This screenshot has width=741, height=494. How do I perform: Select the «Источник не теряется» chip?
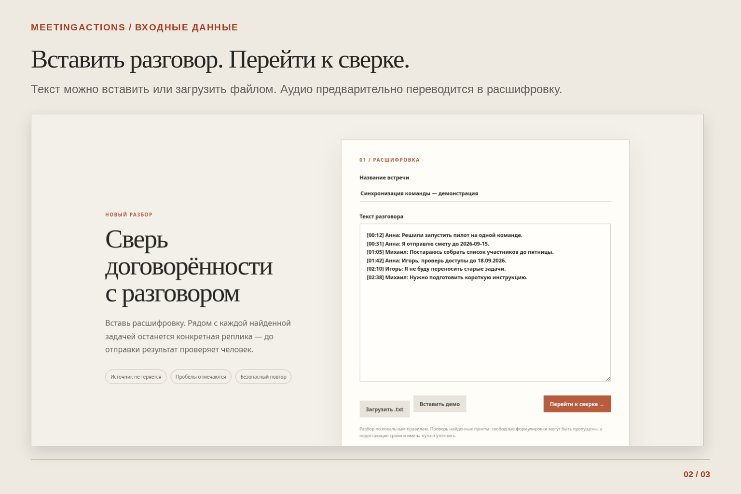(136, 377)
